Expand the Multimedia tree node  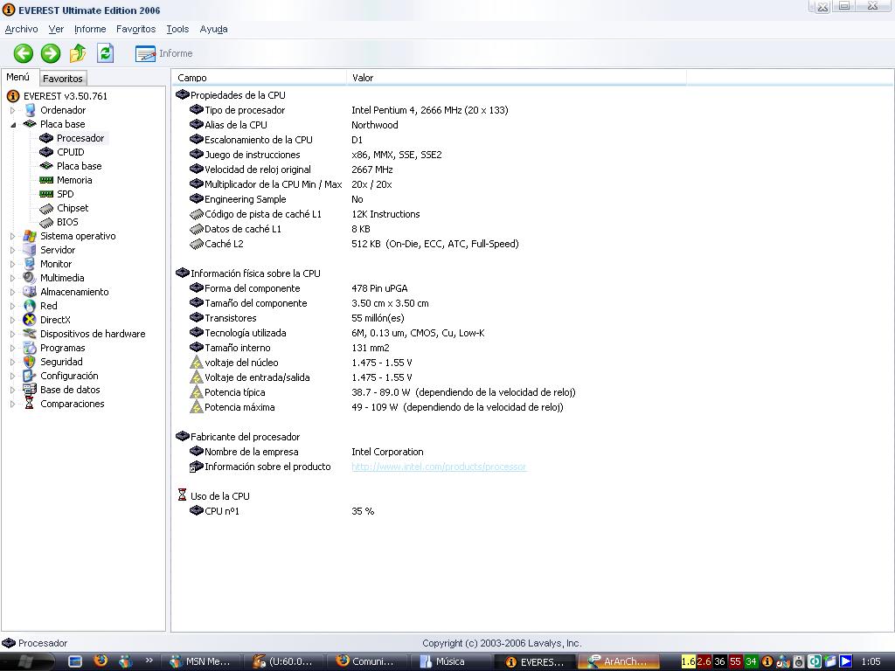[12, 279]
